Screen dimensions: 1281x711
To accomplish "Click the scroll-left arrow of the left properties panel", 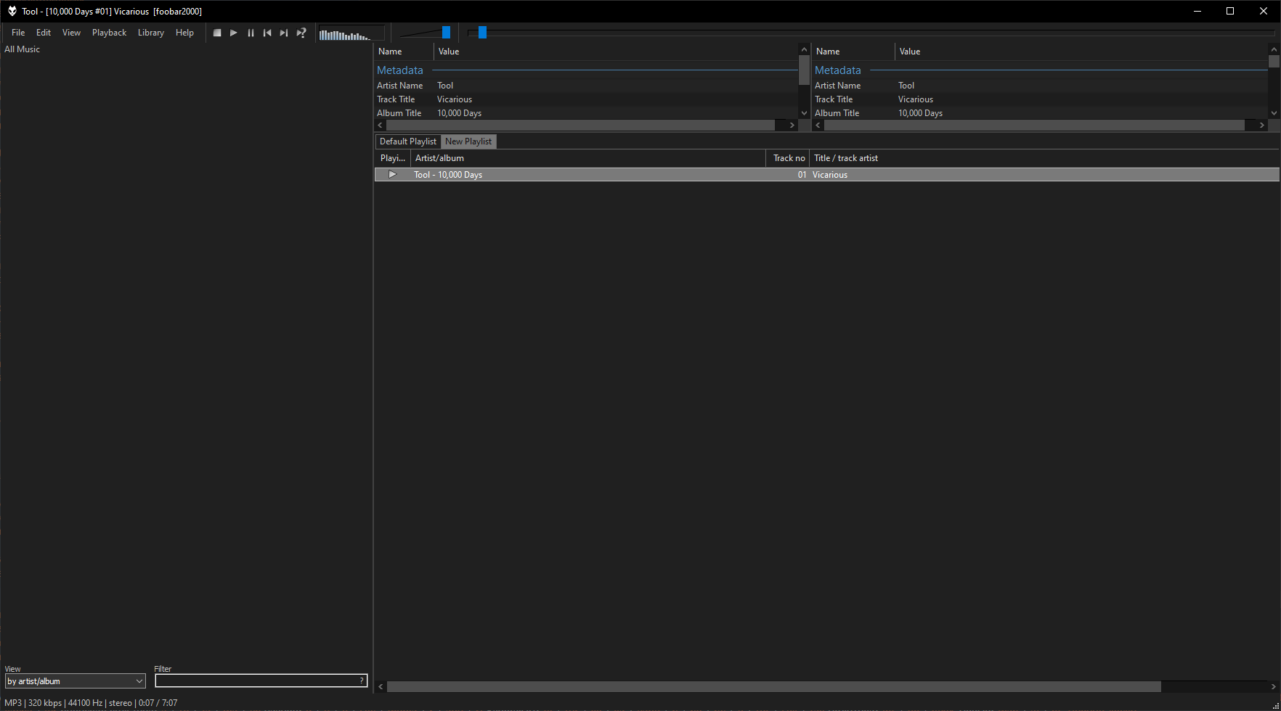I will click(x=381, y=126).
